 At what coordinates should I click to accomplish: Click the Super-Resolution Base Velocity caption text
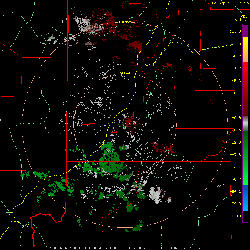(x=125, y=248)
